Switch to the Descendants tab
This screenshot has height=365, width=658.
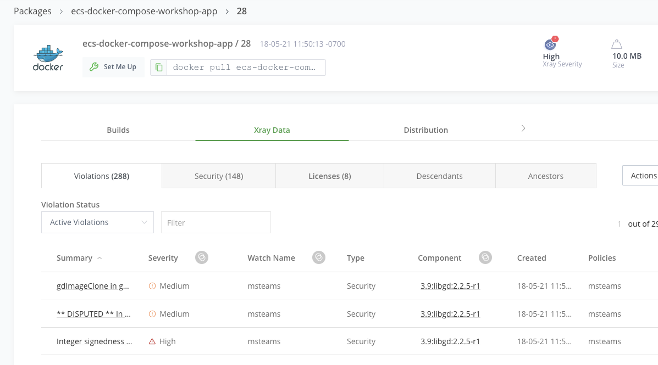coord(439,176)
